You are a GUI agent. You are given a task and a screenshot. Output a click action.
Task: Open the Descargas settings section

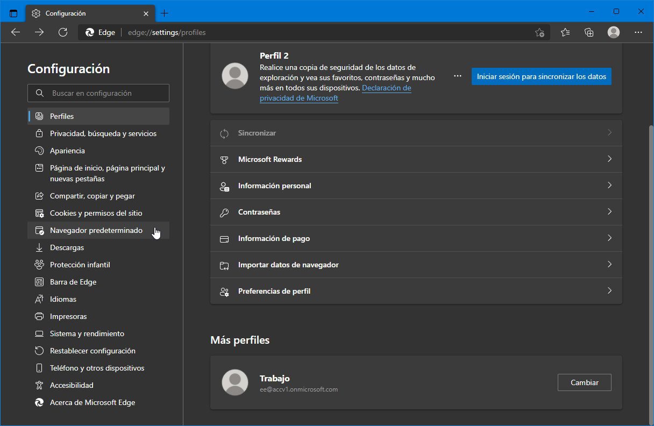click(x=98, y=247)
